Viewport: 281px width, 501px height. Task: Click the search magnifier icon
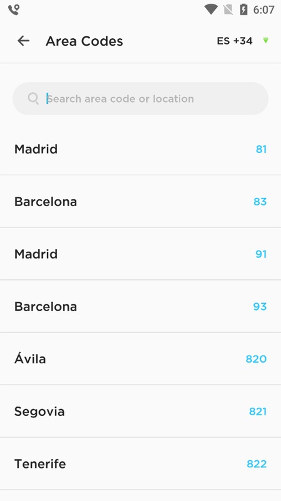point(33,98)
